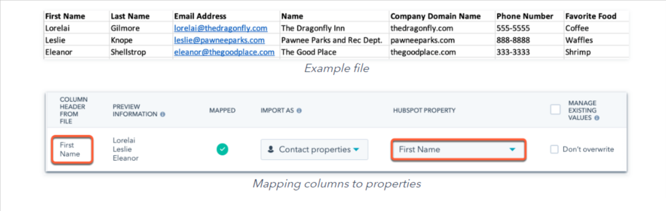
Task: Open the lorelai@thedragonfly.com email link
Action: click(x=221, y=29)
